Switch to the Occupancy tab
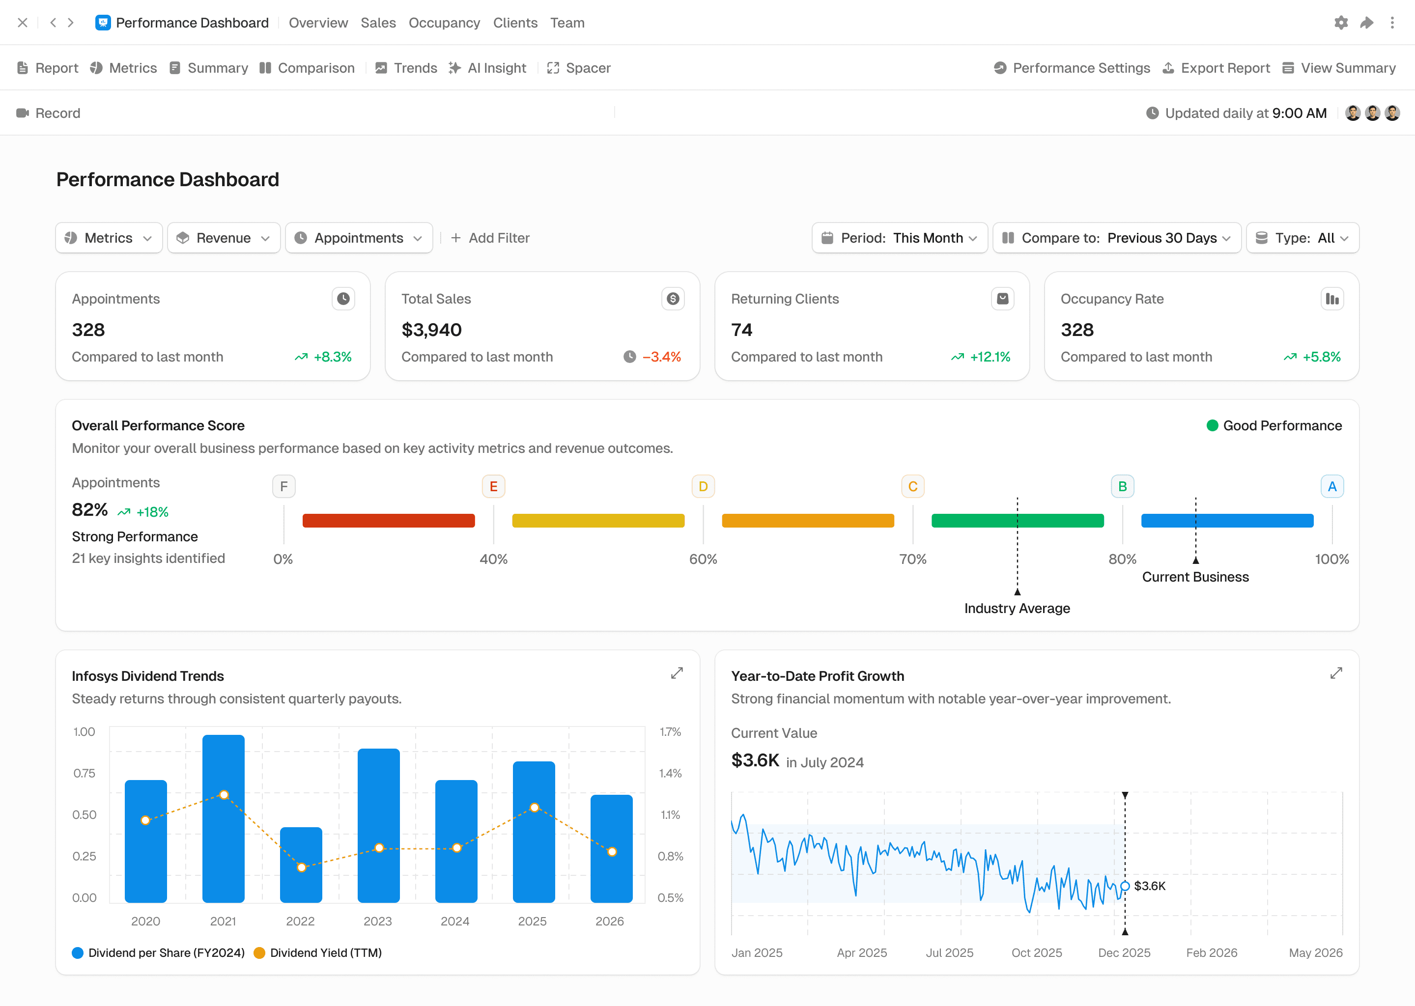The width and height of the screenshot is (1415, 1006). pos(444,23)
